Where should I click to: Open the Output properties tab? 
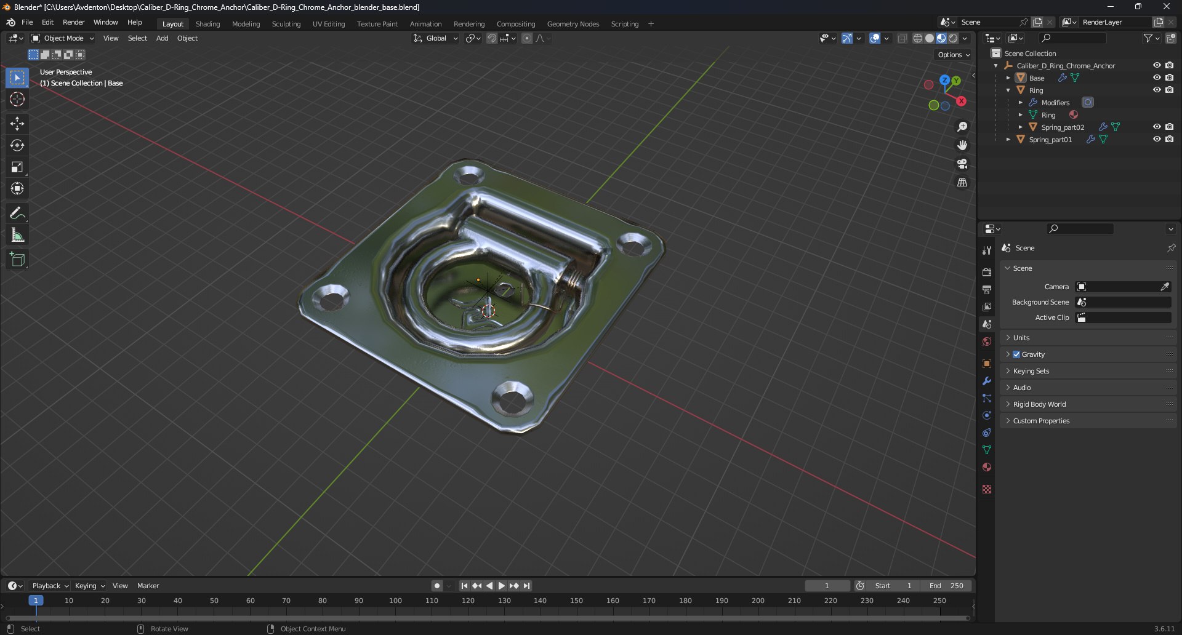(x=987, y=290)
